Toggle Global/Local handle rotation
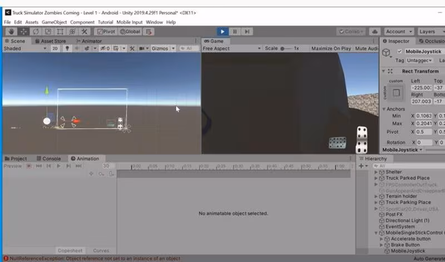Viewport: 445px width, 262px height. 130,32
